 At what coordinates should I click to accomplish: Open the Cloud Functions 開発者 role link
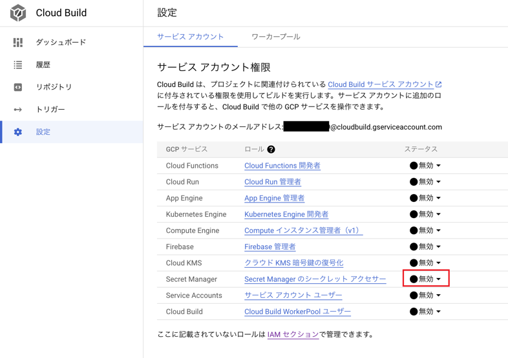[x=282, y=166]
